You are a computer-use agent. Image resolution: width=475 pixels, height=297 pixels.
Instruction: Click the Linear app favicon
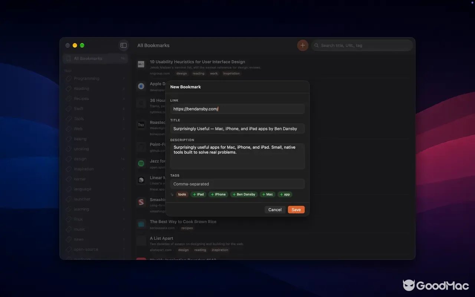[141, 180]
